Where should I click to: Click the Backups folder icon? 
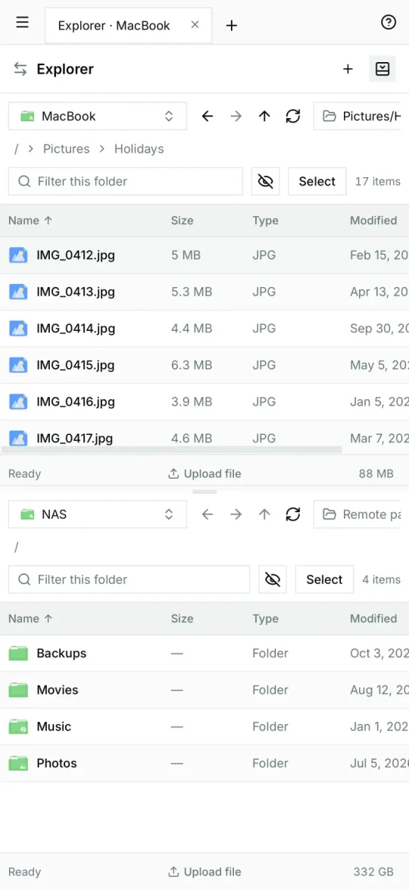tap(18, 654)
